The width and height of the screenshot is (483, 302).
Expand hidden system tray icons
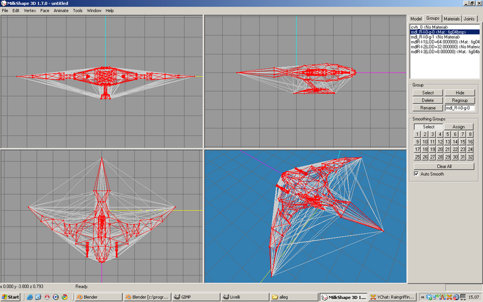pos(422,297)
